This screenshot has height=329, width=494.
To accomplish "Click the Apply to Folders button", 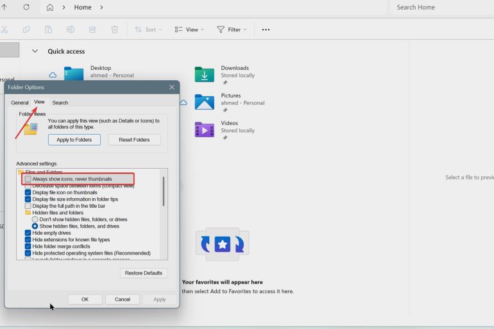I will 74,140.
